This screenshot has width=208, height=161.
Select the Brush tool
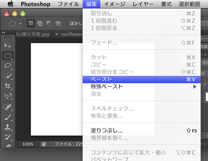[x=8, y=117]
